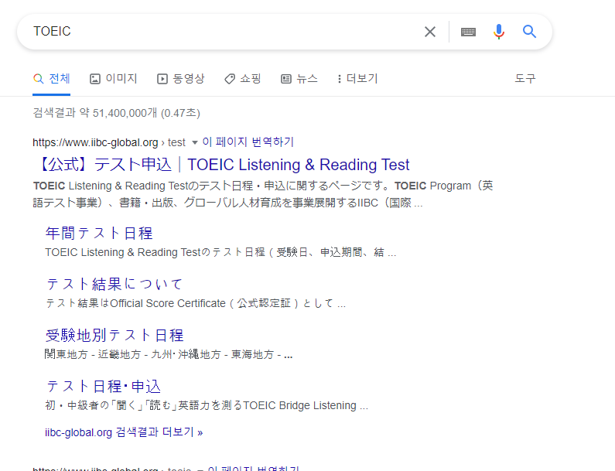Open the 더보기 menu with three dots
Image resolution: width=615 pixels, height=471 pixels.
point(357,79)
